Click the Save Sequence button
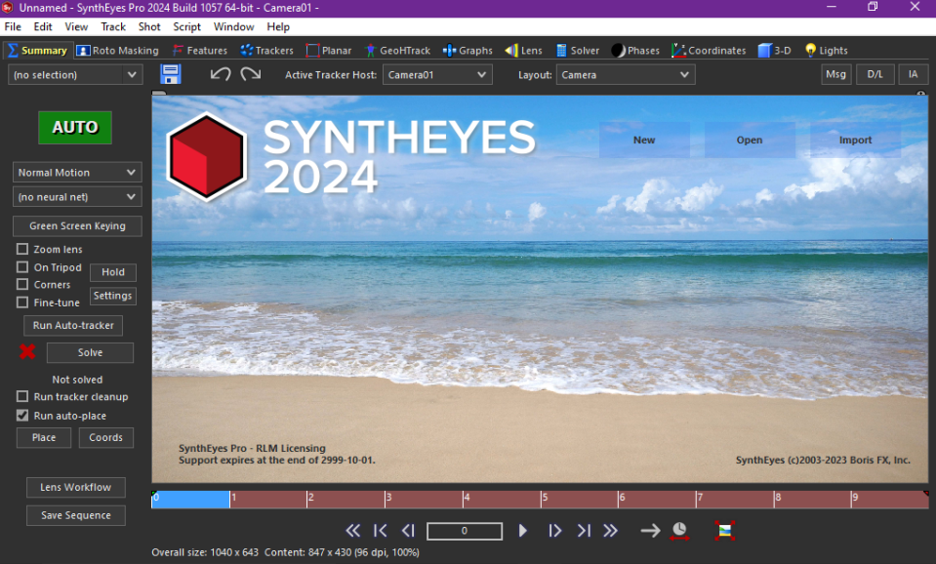This screenshot has height=564, width=936. [x=76, y=515]
